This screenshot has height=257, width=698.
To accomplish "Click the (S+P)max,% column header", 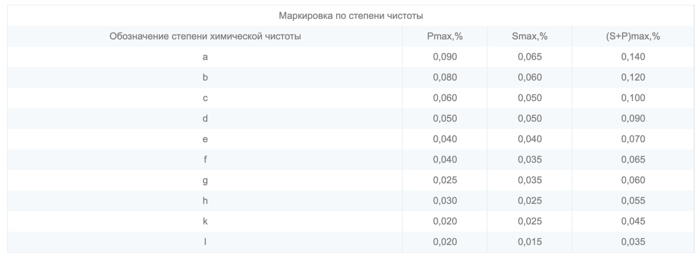I will [x=633, y=36].
